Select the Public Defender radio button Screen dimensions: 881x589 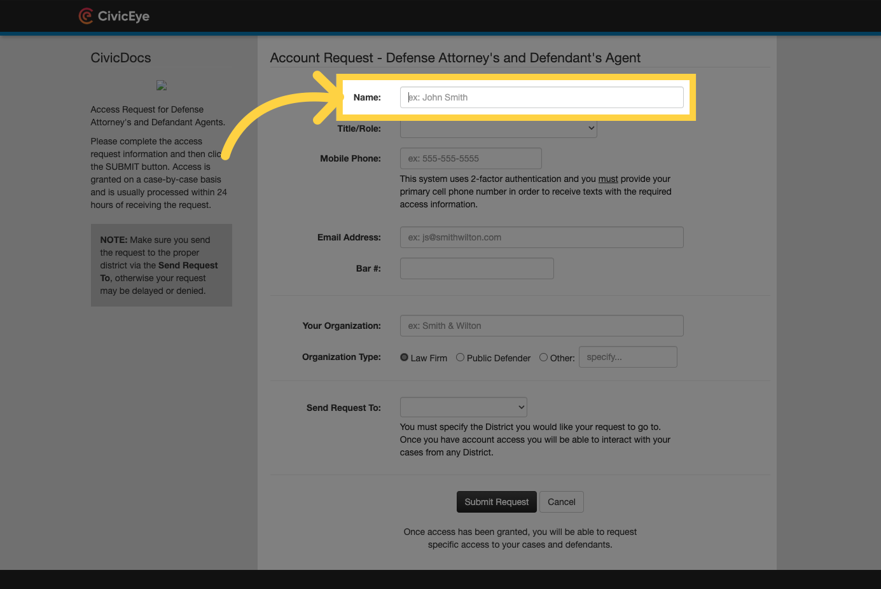click(x=460, y=357)
